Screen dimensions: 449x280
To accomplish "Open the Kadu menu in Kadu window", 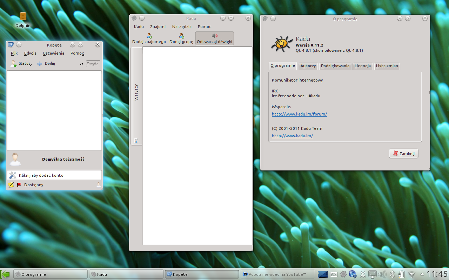I will pyautogui.click(x=139, y=27).
